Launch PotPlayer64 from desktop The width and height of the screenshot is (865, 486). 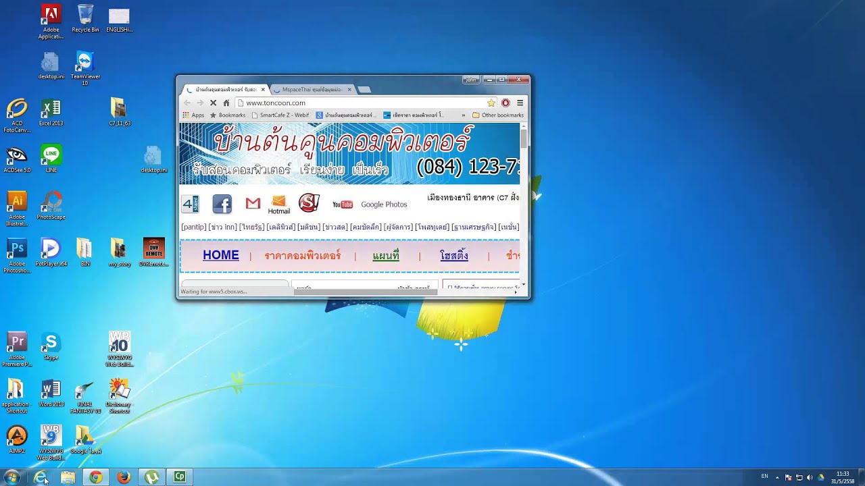[x=51, y=252]
